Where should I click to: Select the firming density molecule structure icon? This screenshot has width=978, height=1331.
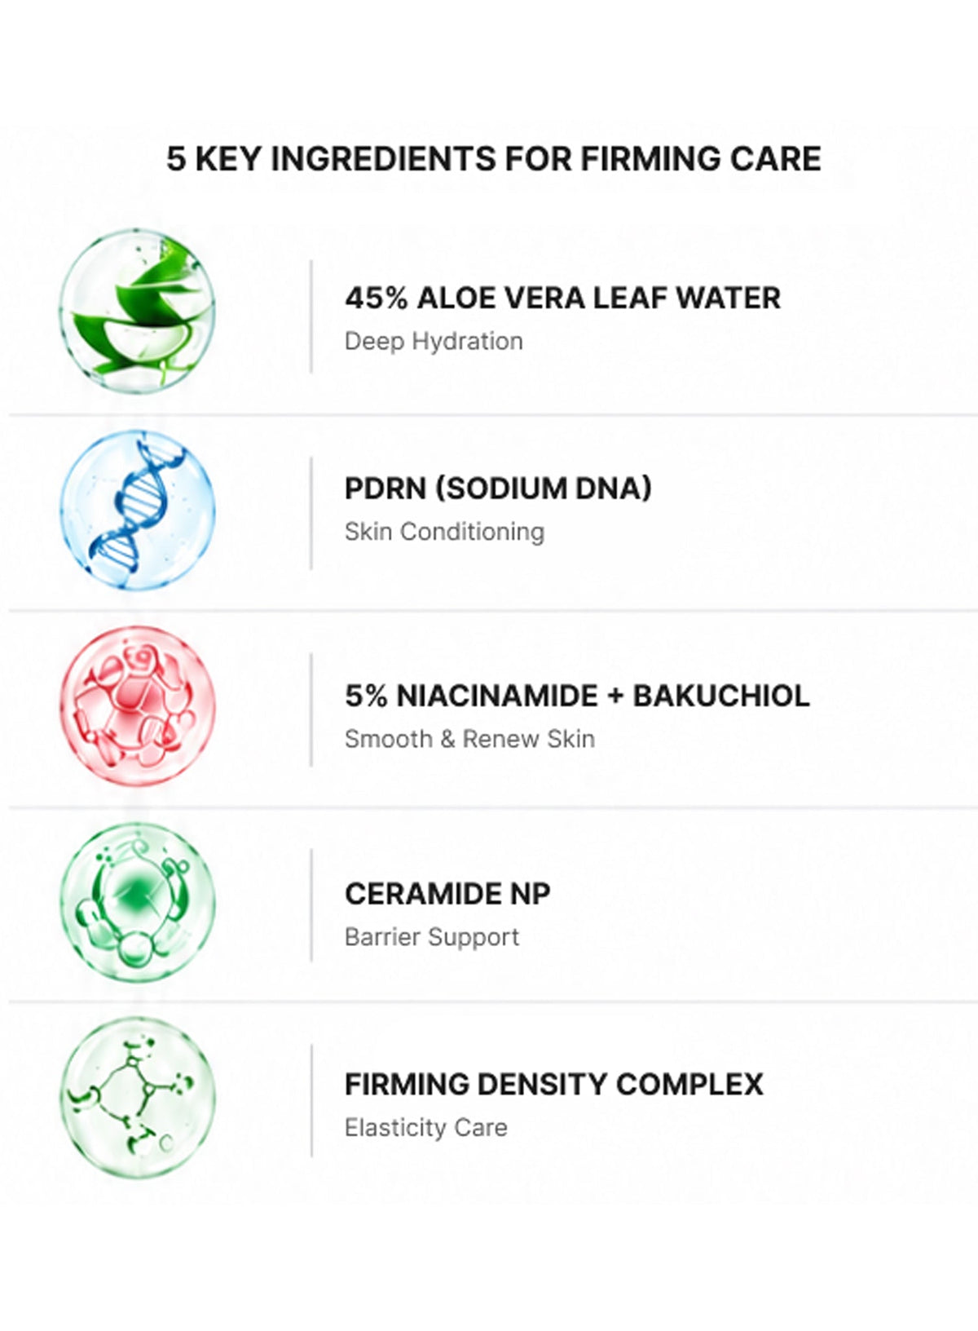pyautogui.click(x=138, y=1097)
